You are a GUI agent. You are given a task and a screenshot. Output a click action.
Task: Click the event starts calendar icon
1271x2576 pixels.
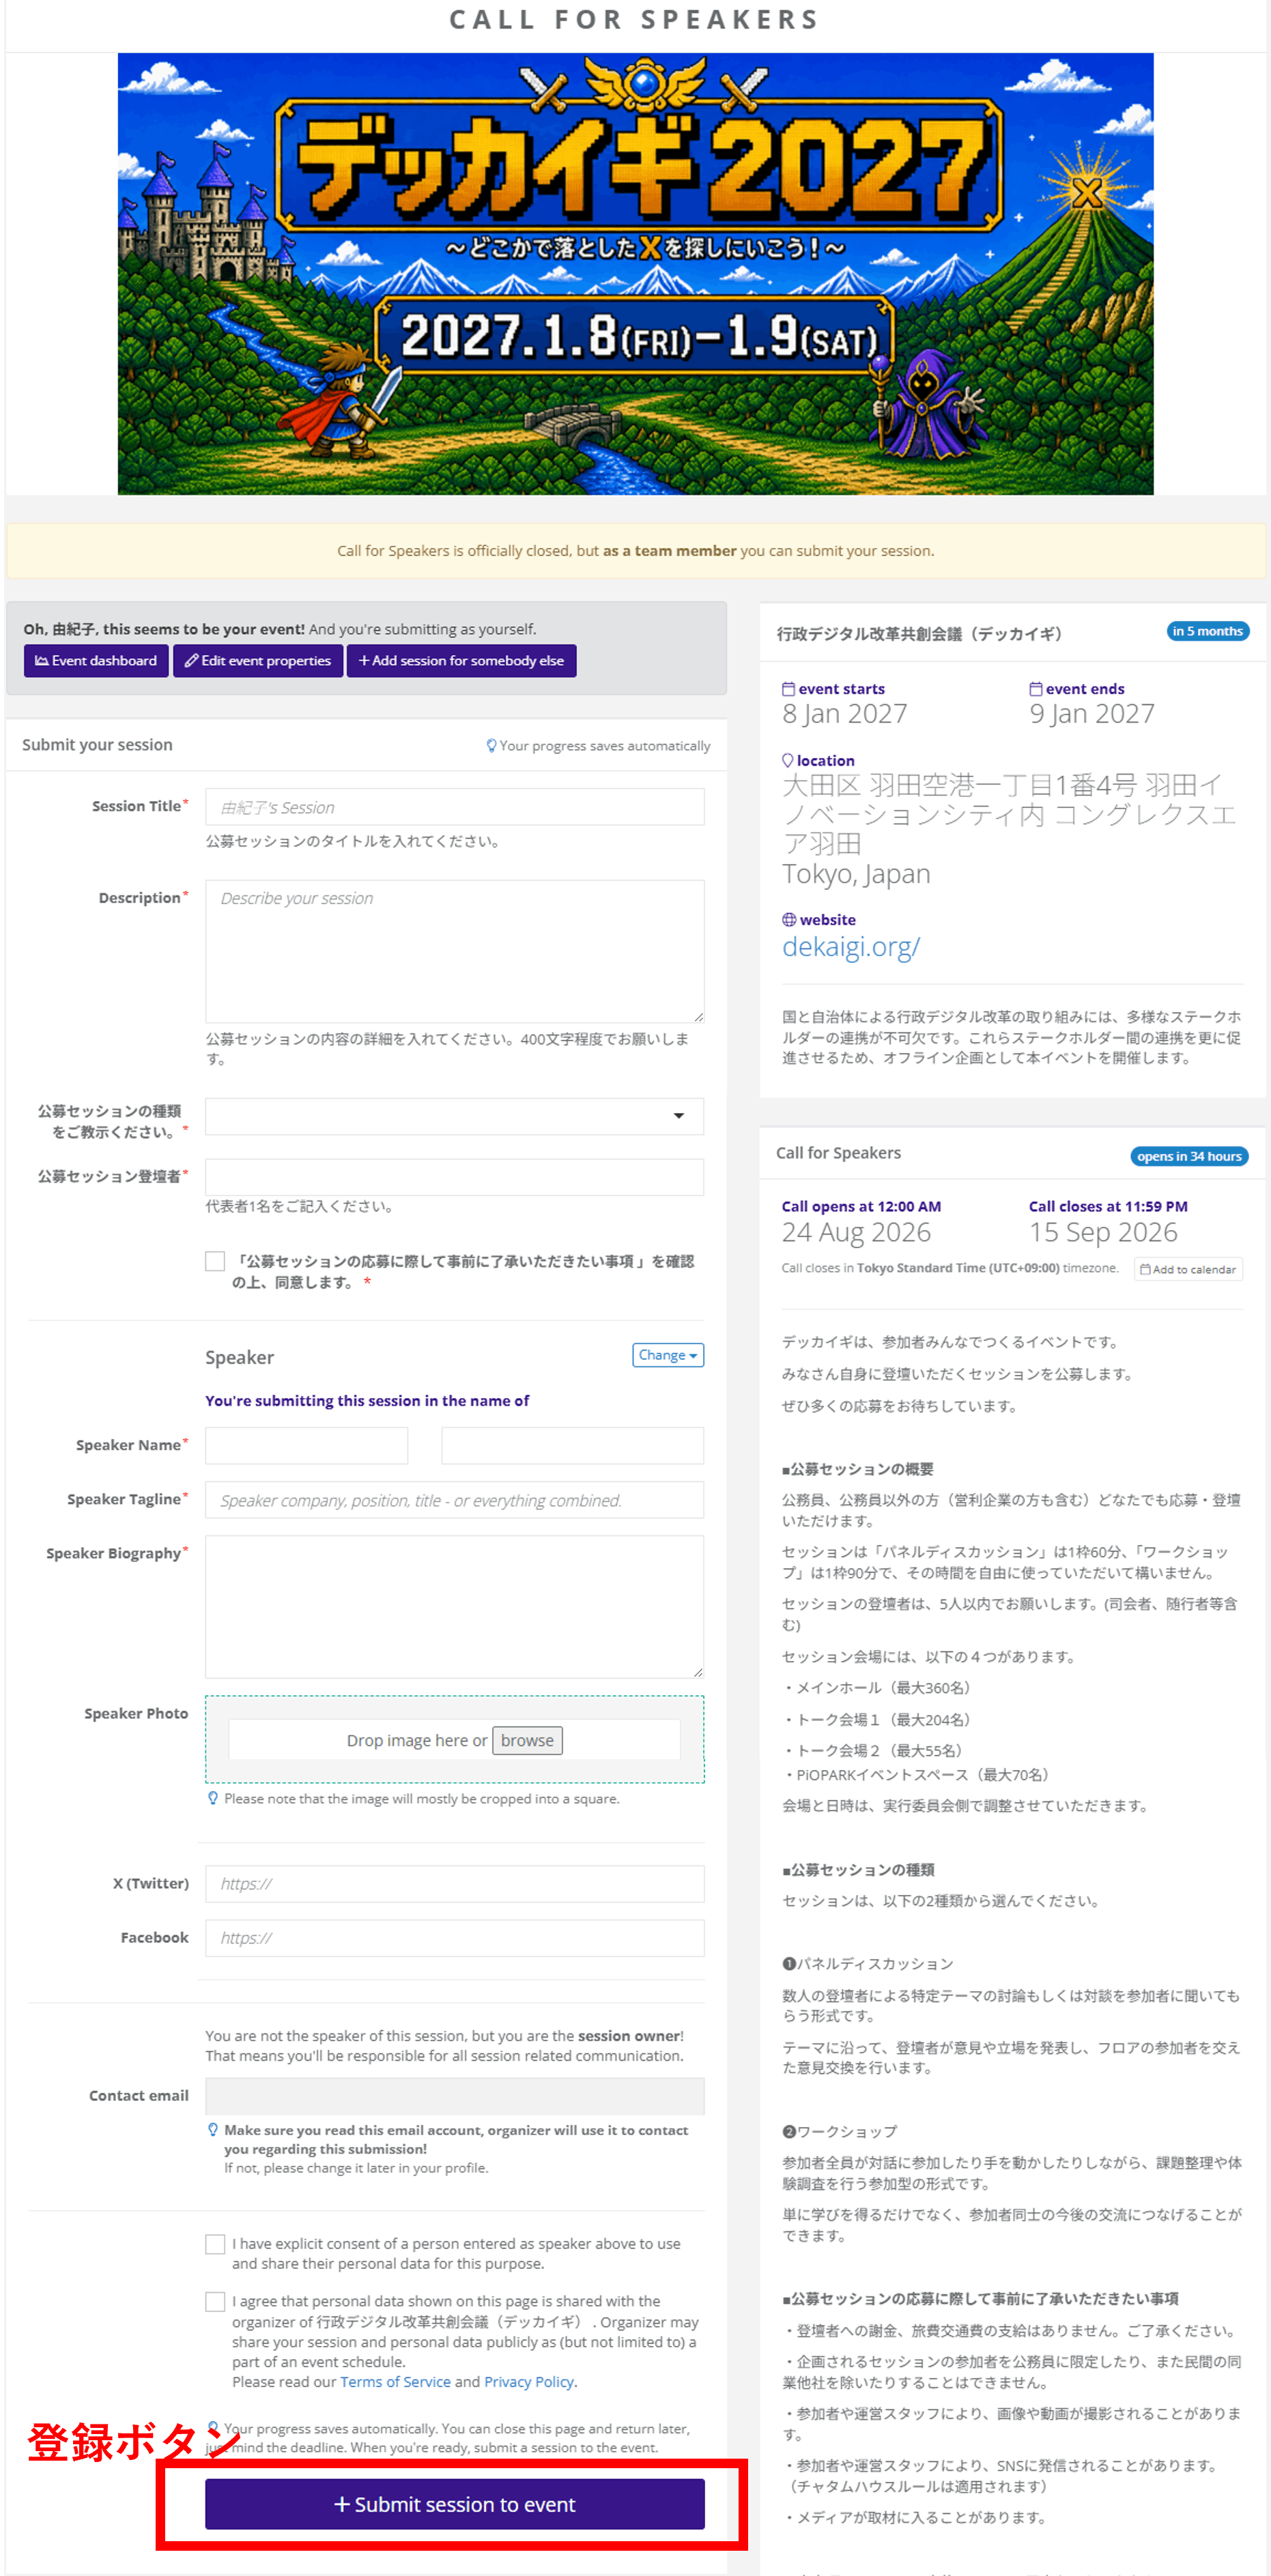788,689
